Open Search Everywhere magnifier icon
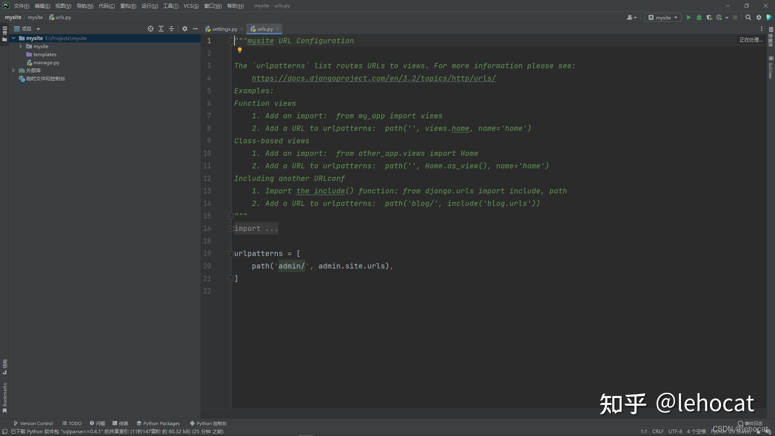Image resolution: width=775 pixels, height=436 pixels. coord(748,17)
